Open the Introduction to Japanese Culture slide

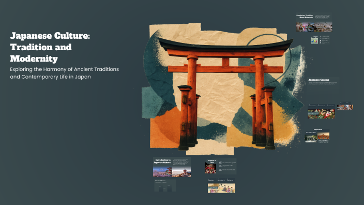click(x=172, y=167)
